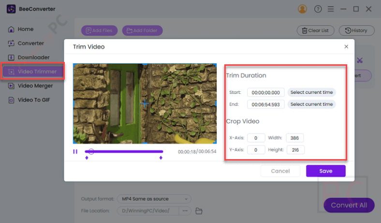Open the Video Merger section
The width and height of the screenshot is (381, 223).
pos(30,86)
